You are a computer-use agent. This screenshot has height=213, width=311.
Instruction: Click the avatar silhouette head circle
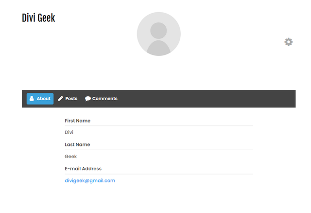[x=158, y=31]
